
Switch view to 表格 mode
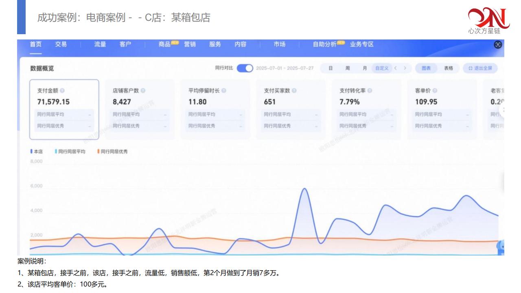[x=449, y=68]
